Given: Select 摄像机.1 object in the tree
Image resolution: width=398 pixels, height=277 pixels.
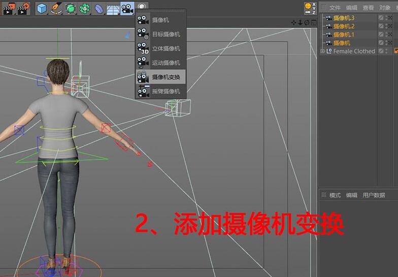Looking at the screenshot, I should point(343,34).
